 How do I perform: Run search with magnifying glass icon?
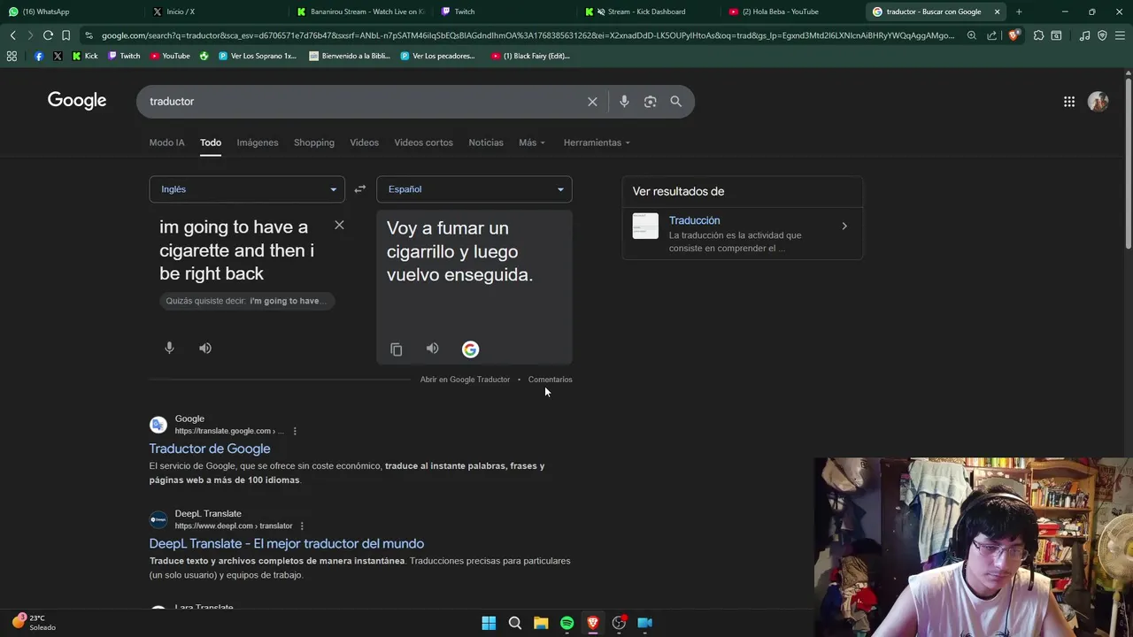tap(676, 102)
